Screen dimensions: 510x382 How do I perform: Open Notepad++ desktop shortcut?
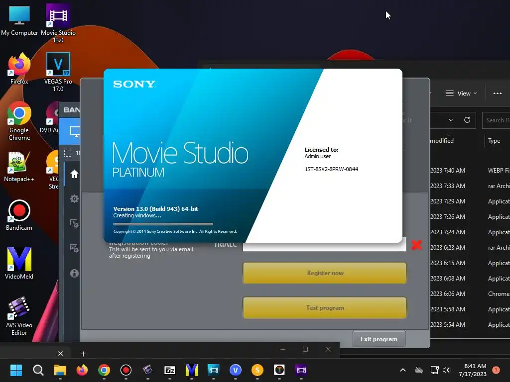(19, 166)
